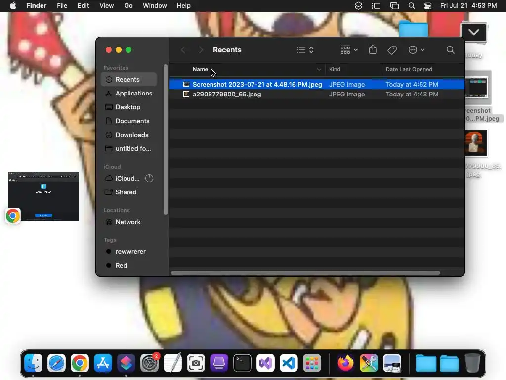Launch Visual Studio Code from the Dock
The width and height of the screenshot is (506, 380).
(x=289, y=363)
